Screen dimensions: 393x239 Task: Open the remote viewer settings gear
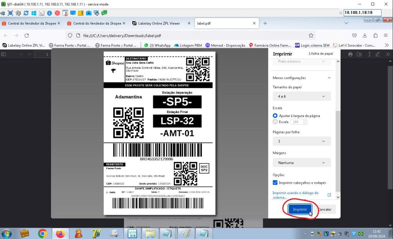(x=18, y=13)
